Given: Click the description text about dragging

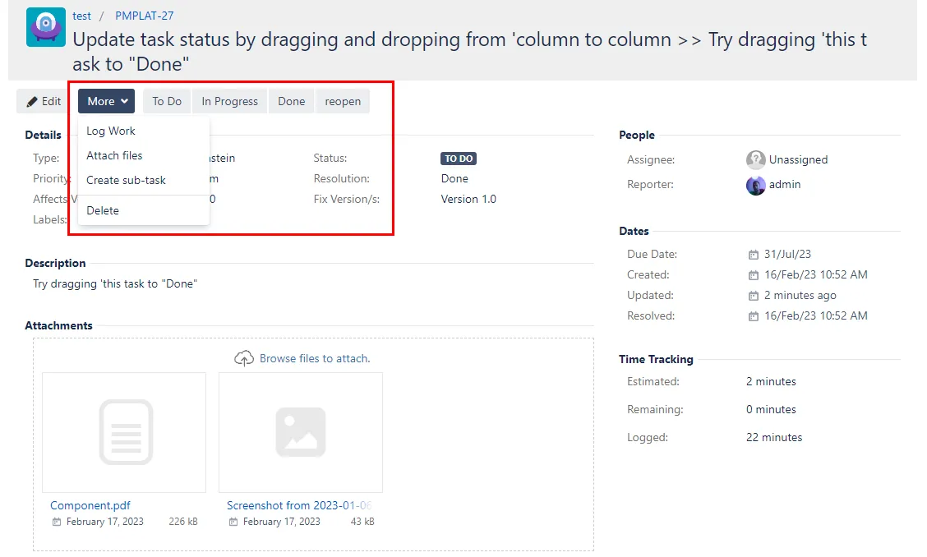Looking at the screenshot, I should pyautogui.click(x=115, y=283).
